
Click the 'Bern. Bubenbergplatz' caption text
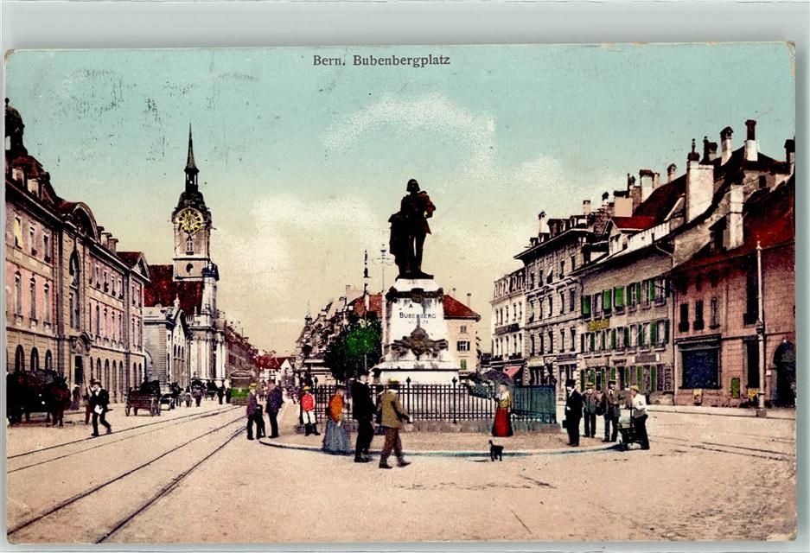coord(381,60)
